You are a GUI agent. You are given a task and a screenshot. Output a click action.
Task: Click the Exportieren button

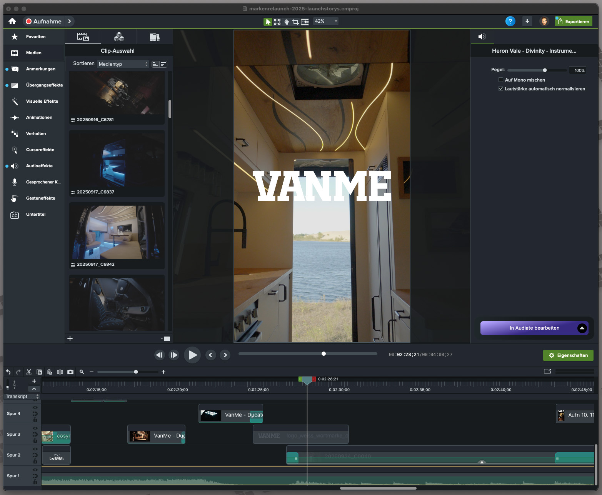point(573,22)
